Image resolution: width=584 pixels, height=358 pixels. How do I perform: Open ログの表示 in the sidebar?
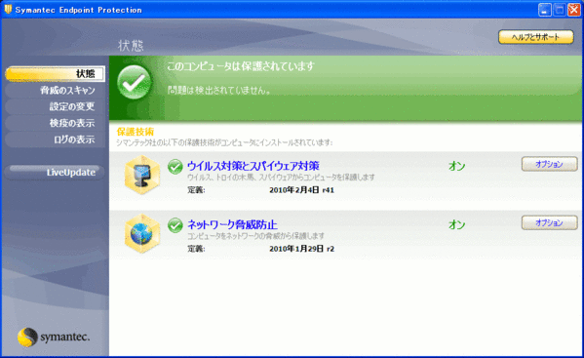[x=55, y=139]
